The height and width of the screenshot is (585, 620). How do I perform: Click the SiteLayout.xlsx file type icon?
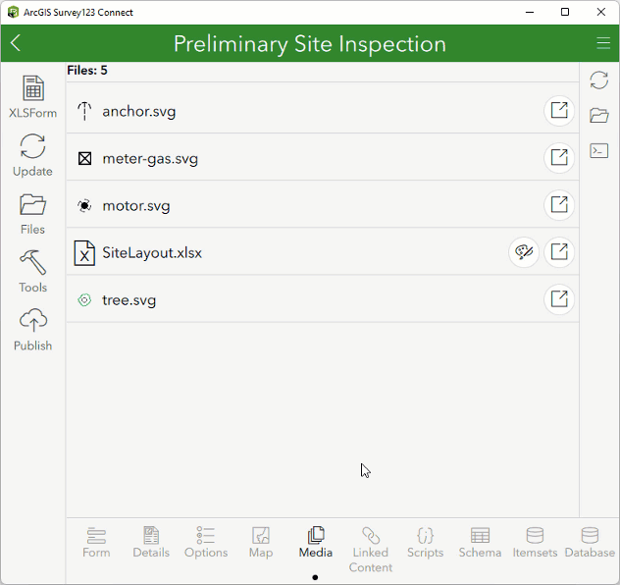(84, 253)
